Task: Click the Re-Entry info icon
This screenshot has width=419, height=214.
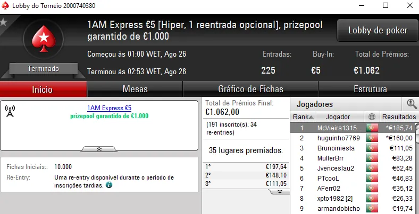Action: tap(109, 185)
